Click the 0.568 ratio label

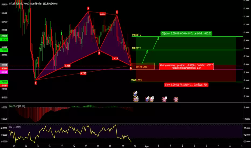[67, 66]
